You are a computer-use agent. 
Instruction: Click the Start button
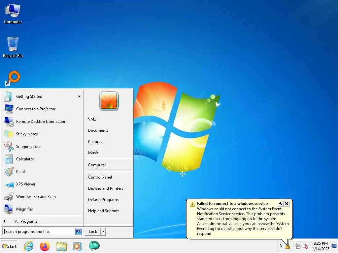pos(9,246)
